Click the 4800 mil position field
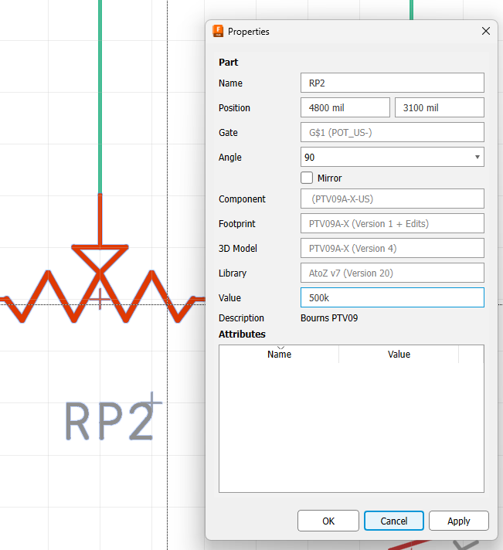This screenshot has height=550, width=503. pos(345,107)
